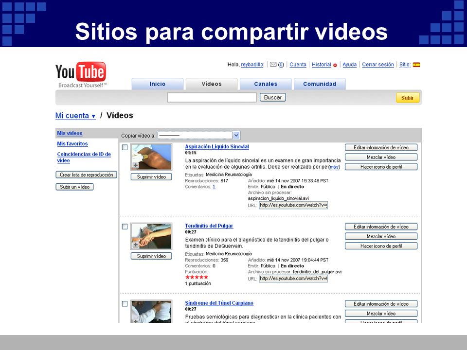Expand the 'Mi cuenta' dropdown menu

[x=76, y=116]
